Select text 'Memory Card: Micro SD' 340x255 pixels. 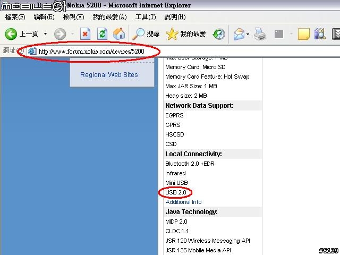(x=195, y=67)
